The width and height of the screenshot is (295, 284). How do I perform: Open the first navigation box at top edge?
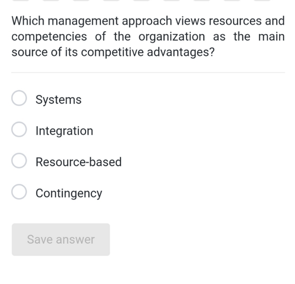21,1
